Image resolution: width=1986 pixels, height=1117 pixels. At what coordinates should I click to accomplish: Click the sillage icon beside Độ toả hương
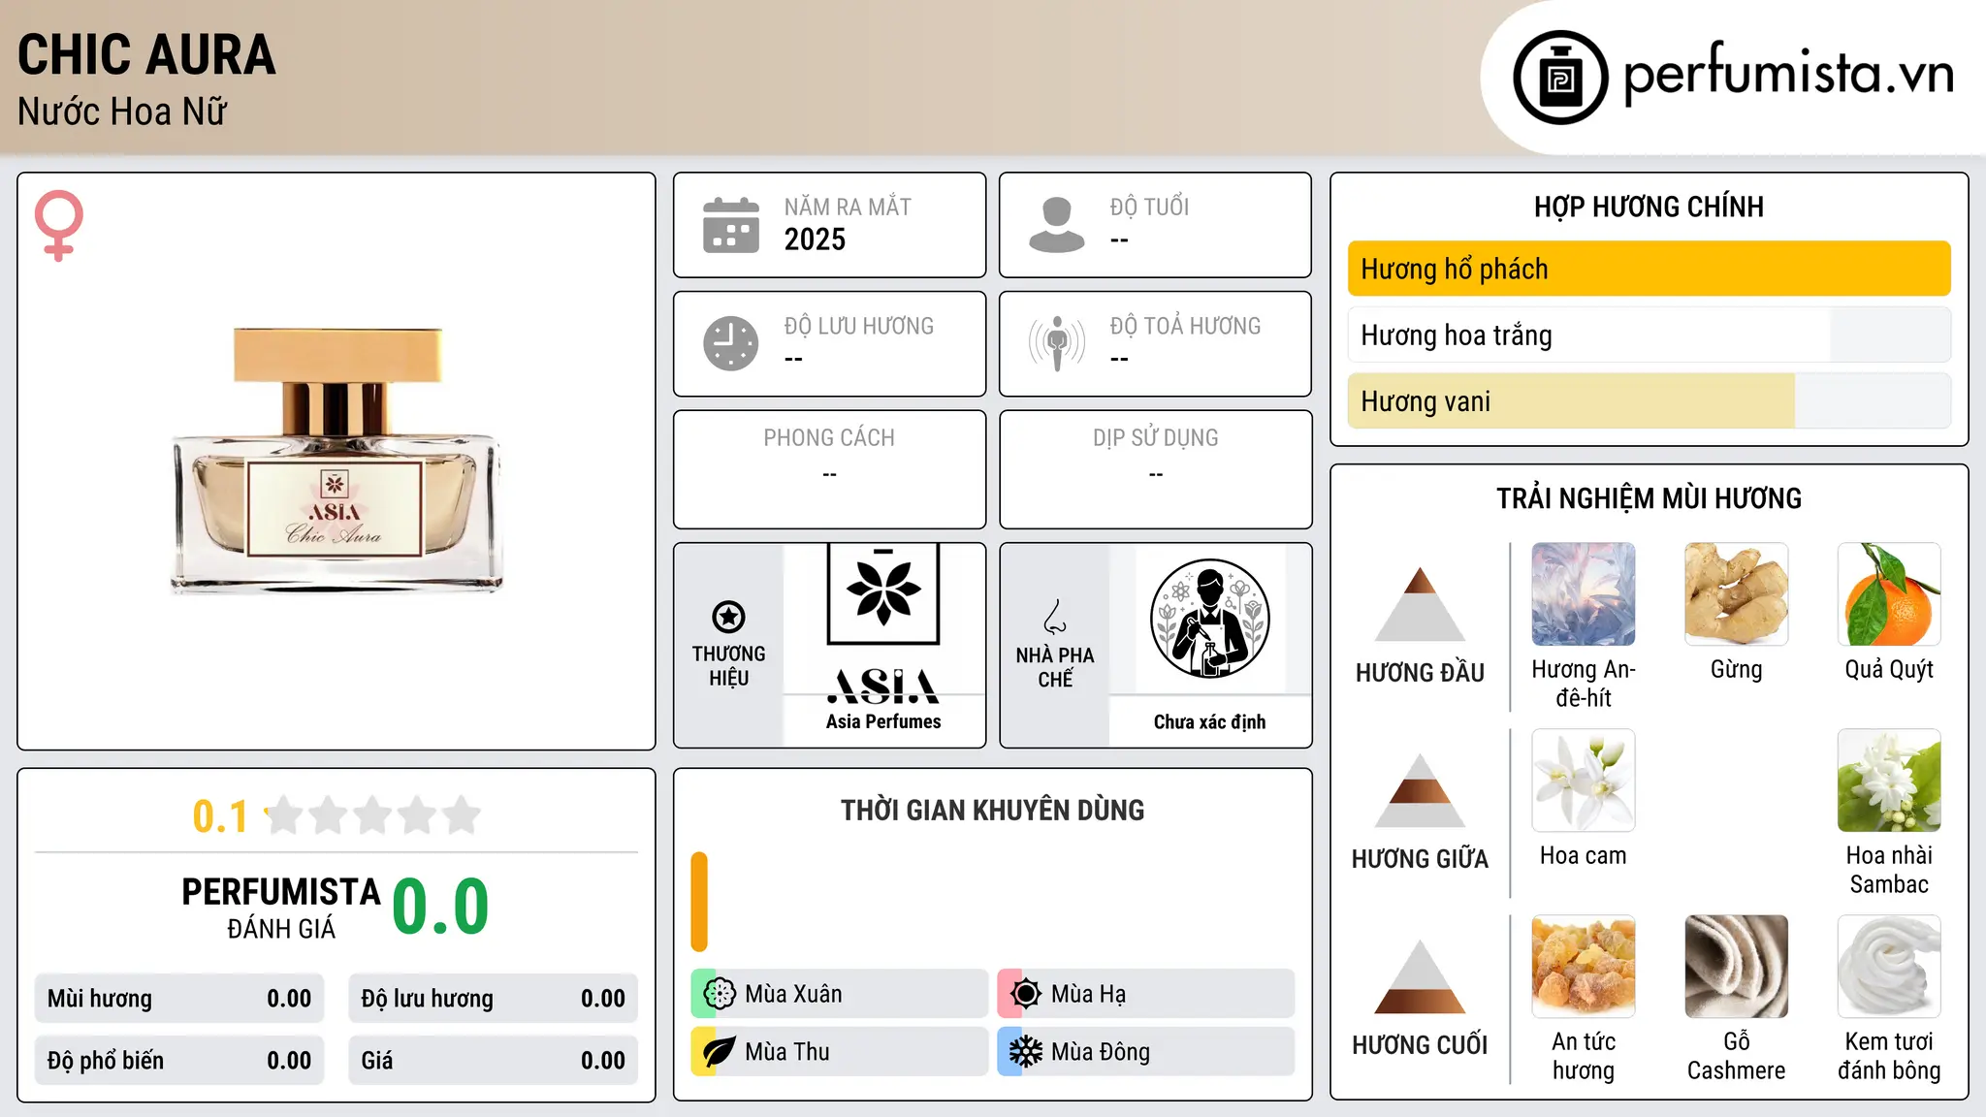point(1057,343)
